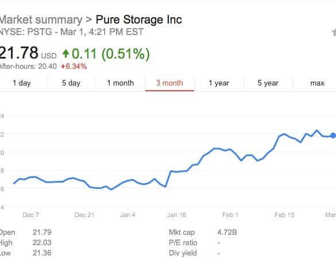Click the red after-hours down arrow
This screenshot has width=336, height=267.
63,67
